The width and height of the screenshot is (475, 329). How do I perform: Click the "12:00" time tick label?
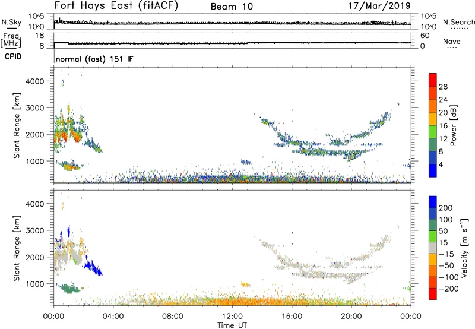[232, 317]
